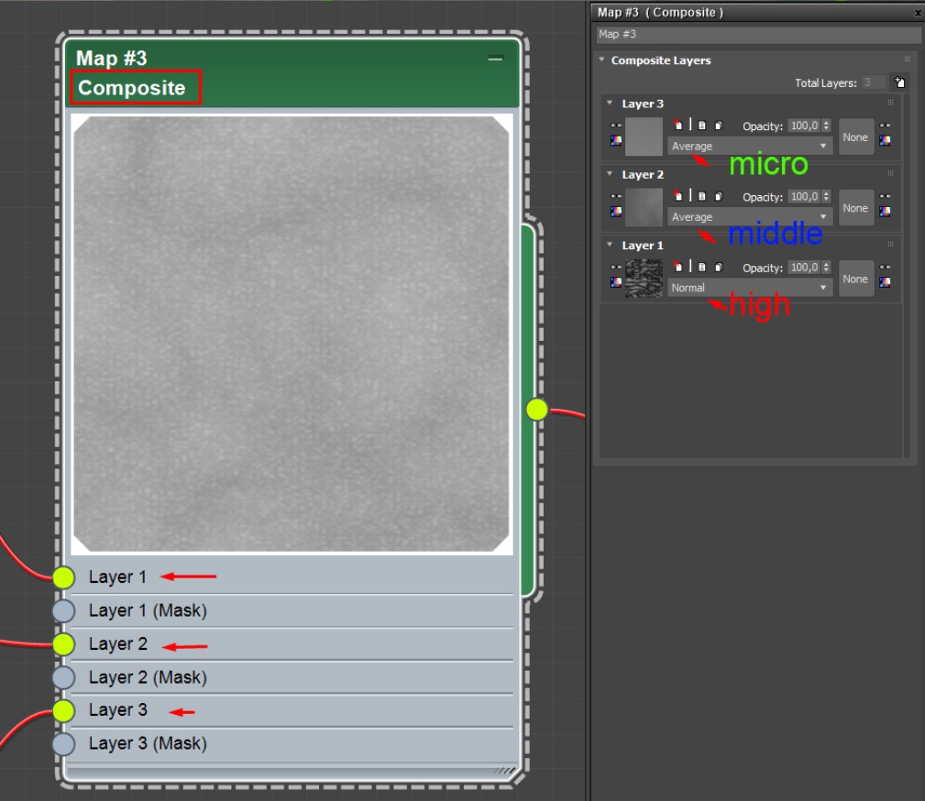Open Layer 2 Average blend mode dropdown
The width and height of the screenshot is (925, 801).
pos(750,216)
